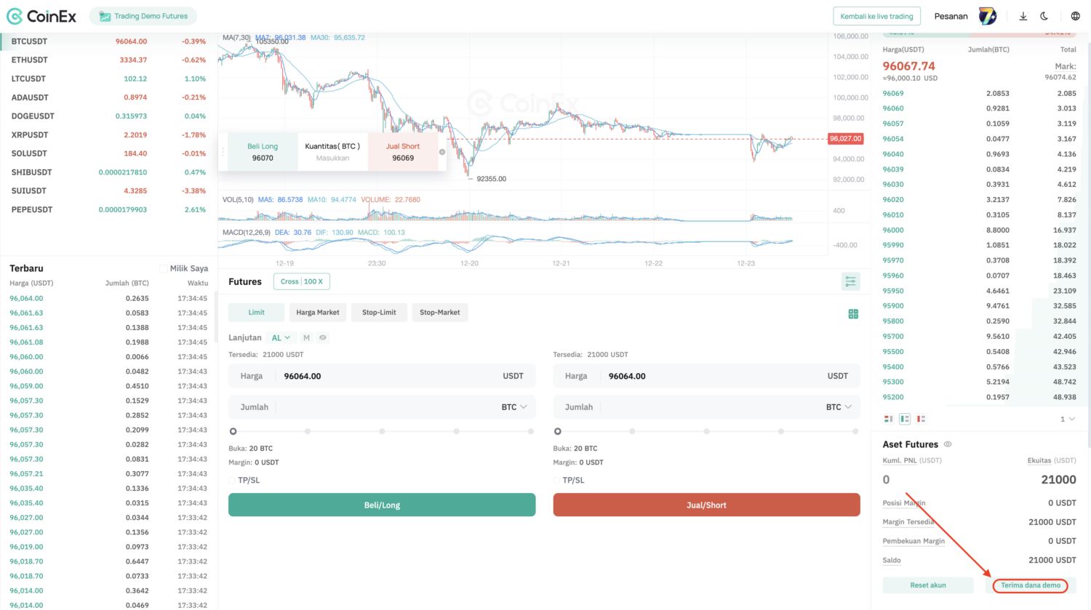Select the Limit order tab
This screenshot has width=1091, height=610.
pos(257,313)
